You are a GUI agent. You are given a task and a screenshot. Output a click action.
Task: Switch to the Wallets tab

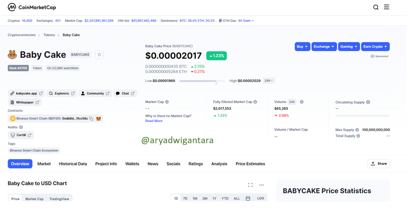132,164
